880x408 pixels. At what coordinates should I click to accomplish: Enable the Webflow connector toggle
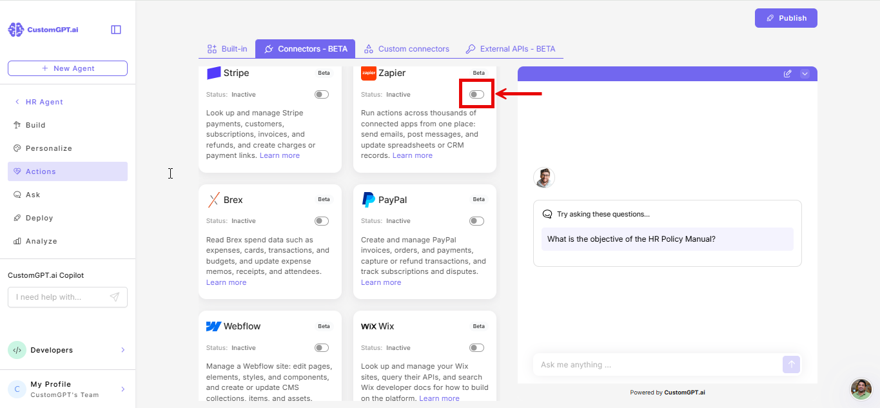tap(322, 348)
